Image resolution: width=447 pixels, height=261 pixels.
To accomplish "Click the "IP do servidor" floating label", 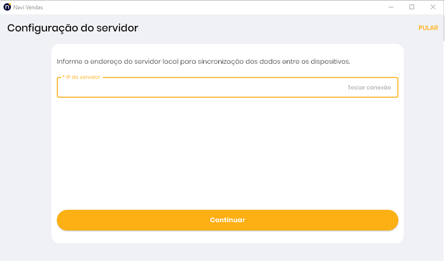I will pyautogui.click(x=83, y=77).
